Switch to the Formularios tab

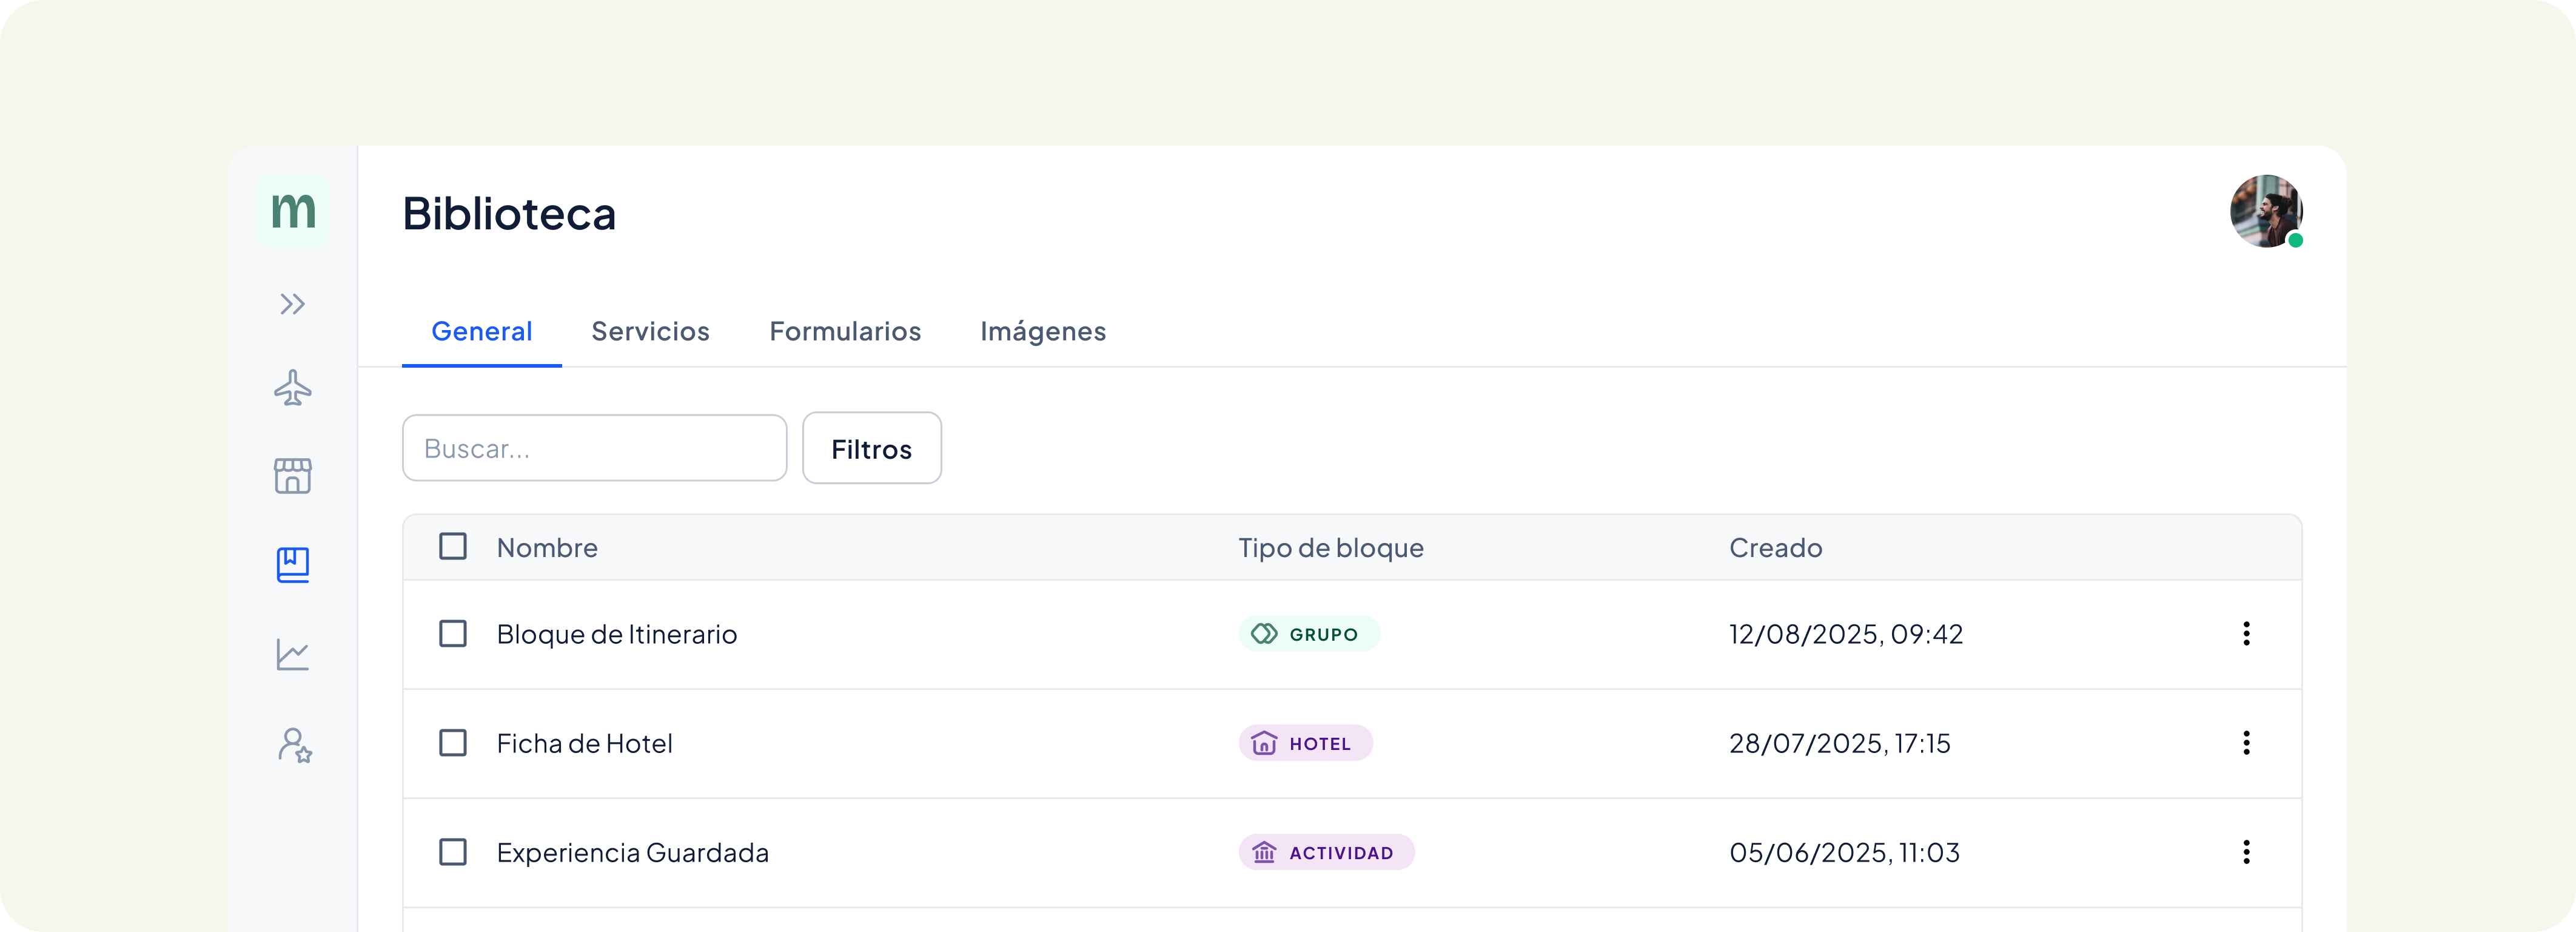tap(845, 331)
